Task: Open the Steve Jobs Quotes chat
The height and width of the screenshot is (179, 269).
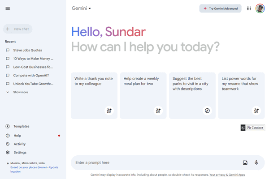Action: pyautogui.click(x=27, y=50)
